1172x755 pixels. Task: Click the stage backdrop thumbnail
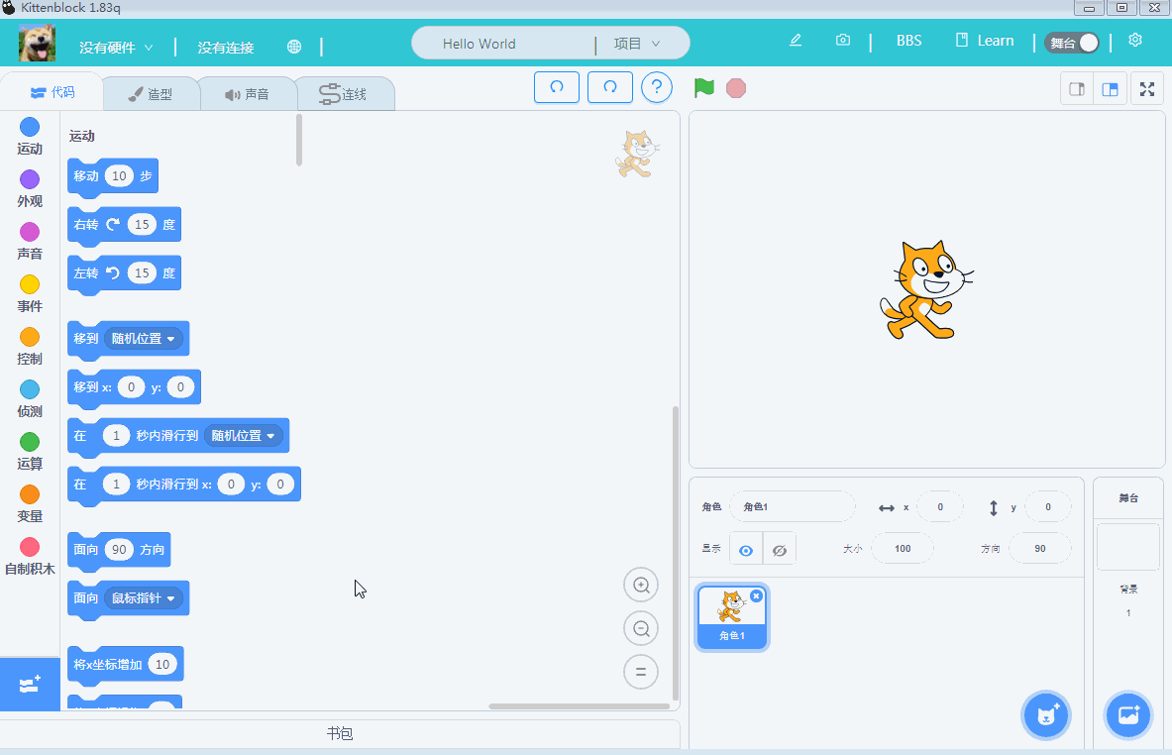pyautogui.click(x=1128, y=547)
